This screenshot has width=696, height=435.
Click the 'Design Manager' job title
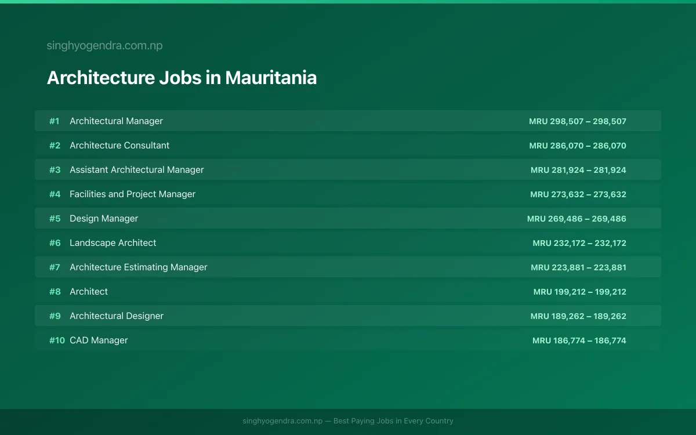tap(104, 219)
